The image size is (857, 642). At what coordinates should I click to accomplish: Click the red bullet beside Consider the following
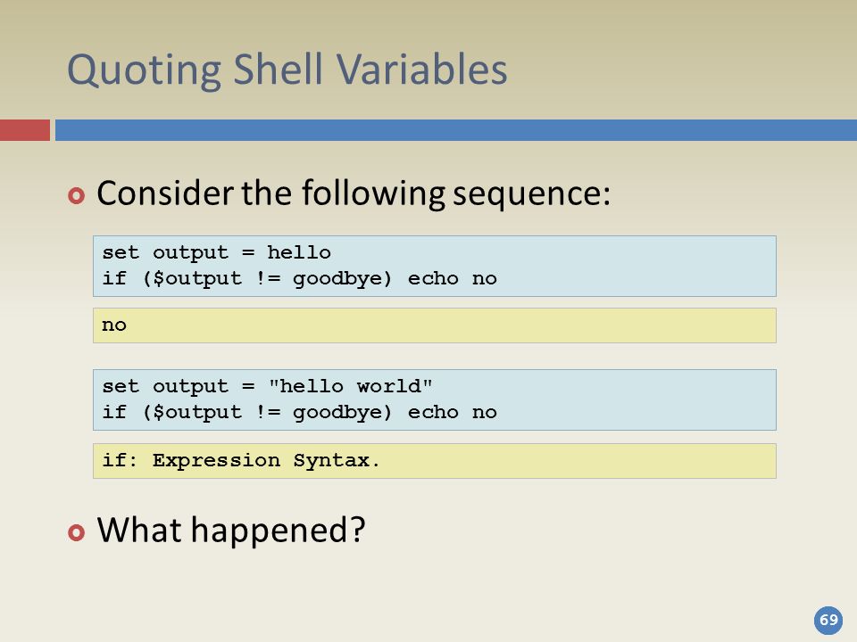(x=77, y=195)
